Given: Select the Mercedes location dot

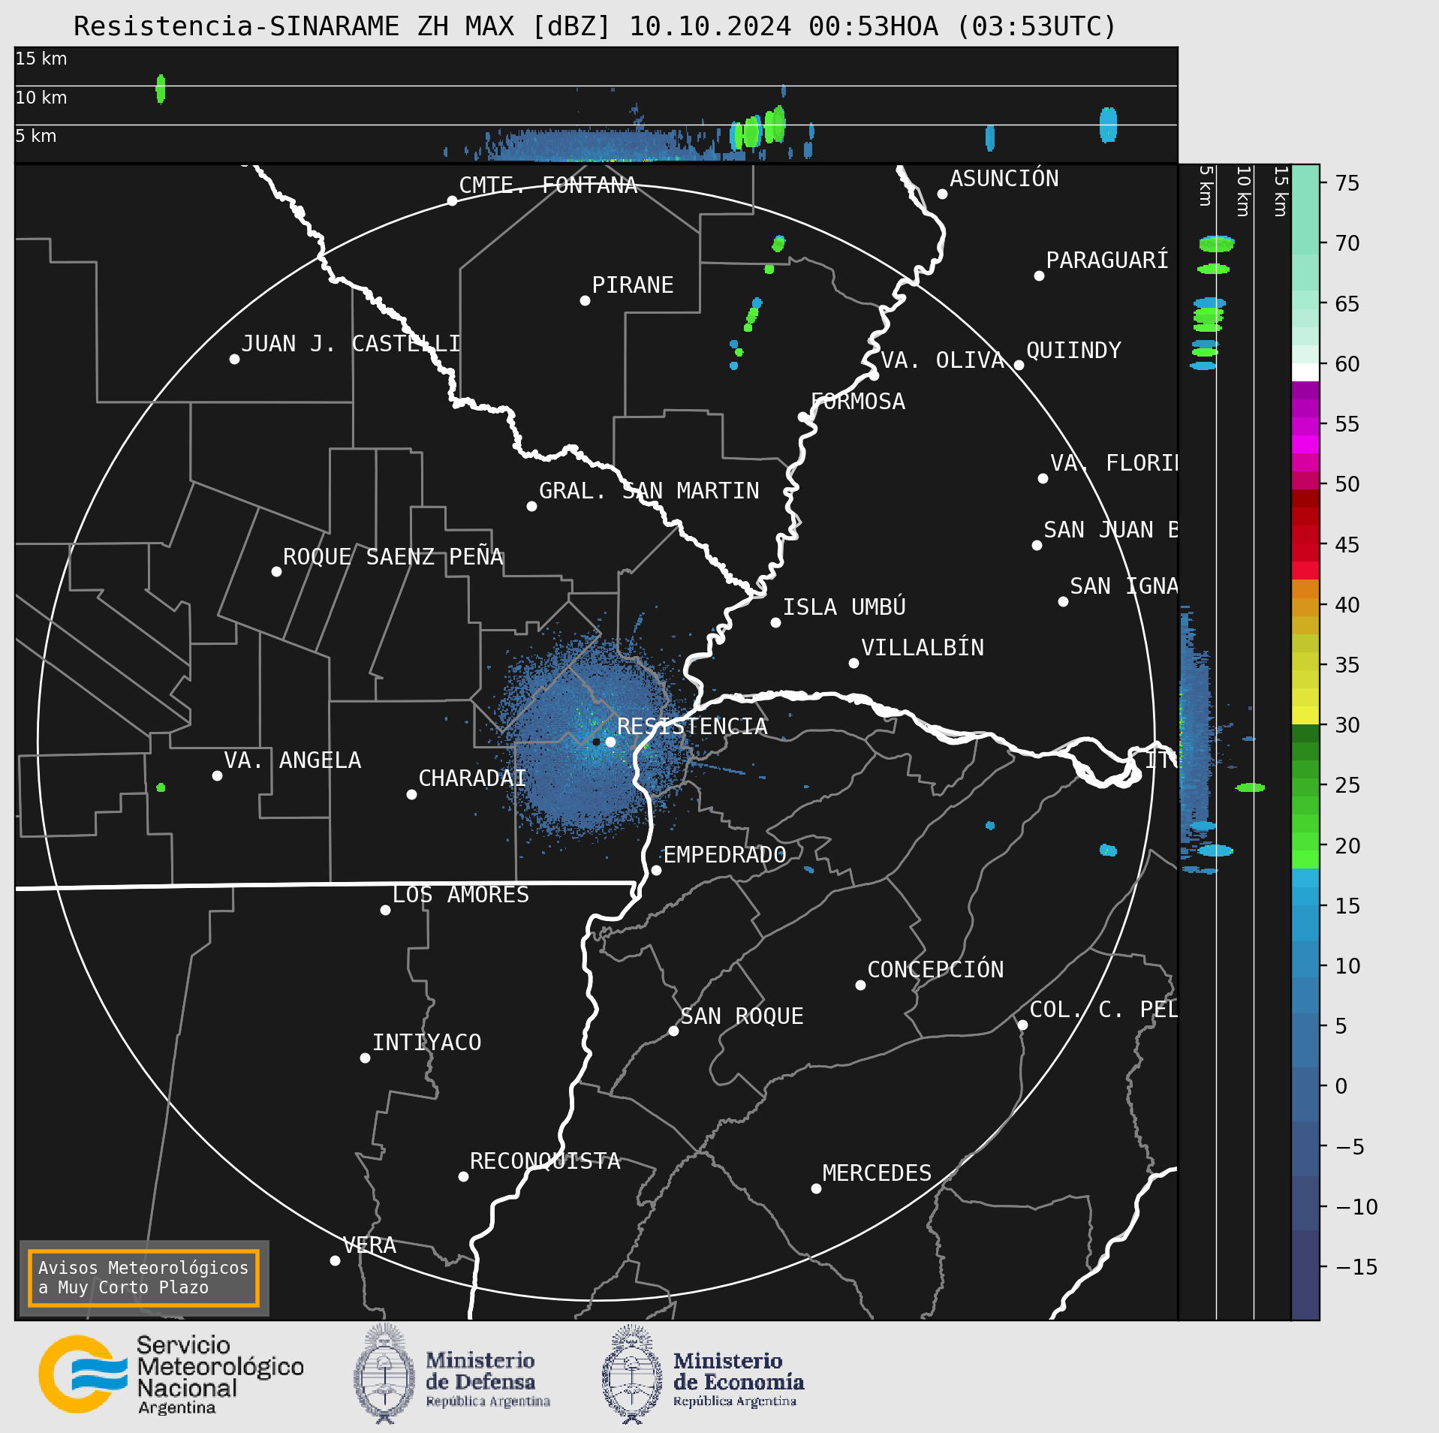Looking at the screenshot, I should (x=816, y=1188).
